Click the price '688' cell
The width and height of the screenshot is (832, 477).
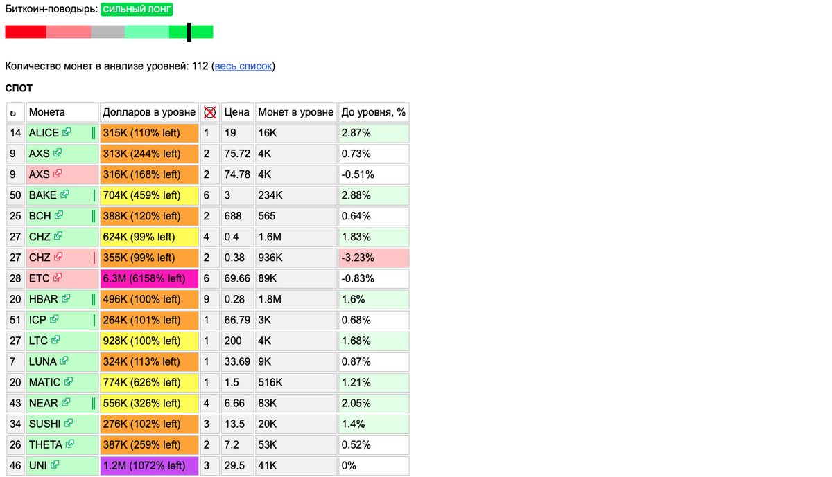[x=237, y=216]
